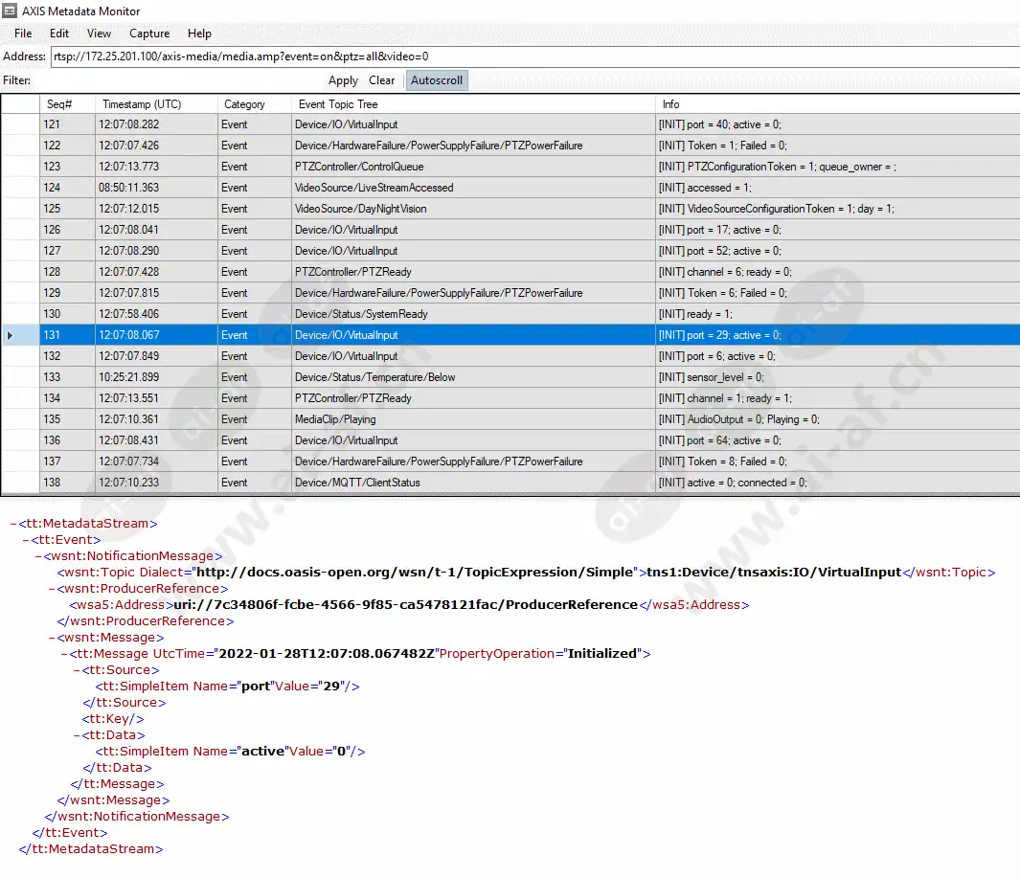The width and height of the screenshot is (1020, 878).
Task: Select the PTZController/ControlQueue topic cell
Action: tap(473, 167)
